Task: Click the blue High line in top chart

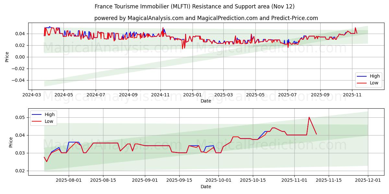Action: (48, 27)
